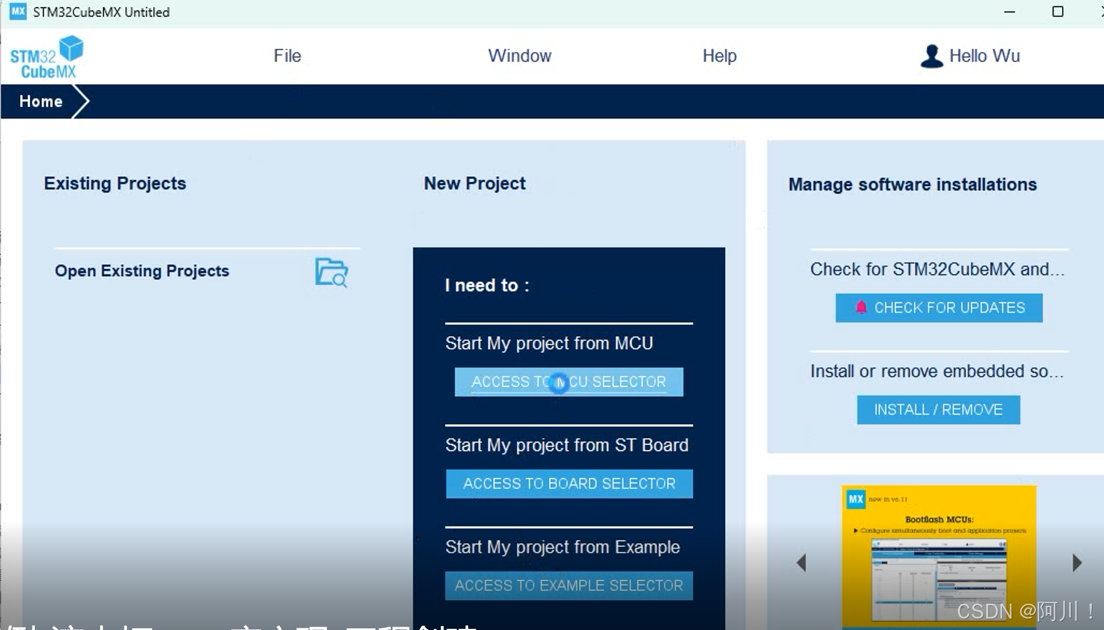Image resolution: width=1104 pixels, height=630 pixels.
Task: Click Hello Wu account text
Action: [984, 56]
